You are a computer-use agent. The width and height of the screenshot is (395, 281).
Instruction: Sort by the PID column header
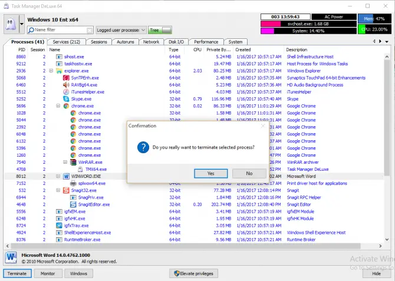click(x=22, y=49)
